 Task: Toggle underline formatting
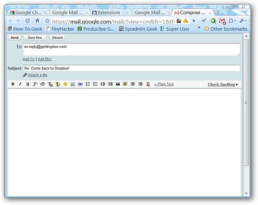tap(28, 84)
